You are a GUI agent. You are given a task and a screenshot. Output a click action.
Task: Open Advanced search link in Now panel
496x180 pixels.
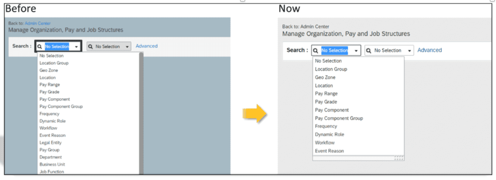click(430, 50)
